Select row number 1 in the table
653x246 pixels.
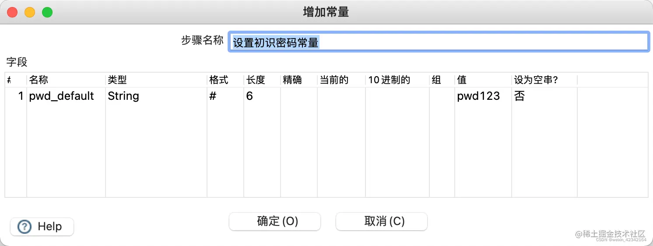point(16,96)
